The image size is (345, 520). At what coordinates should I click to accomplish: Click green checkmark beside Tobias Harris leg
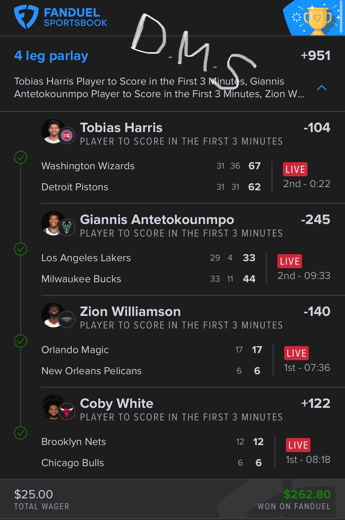click(20, 158)
